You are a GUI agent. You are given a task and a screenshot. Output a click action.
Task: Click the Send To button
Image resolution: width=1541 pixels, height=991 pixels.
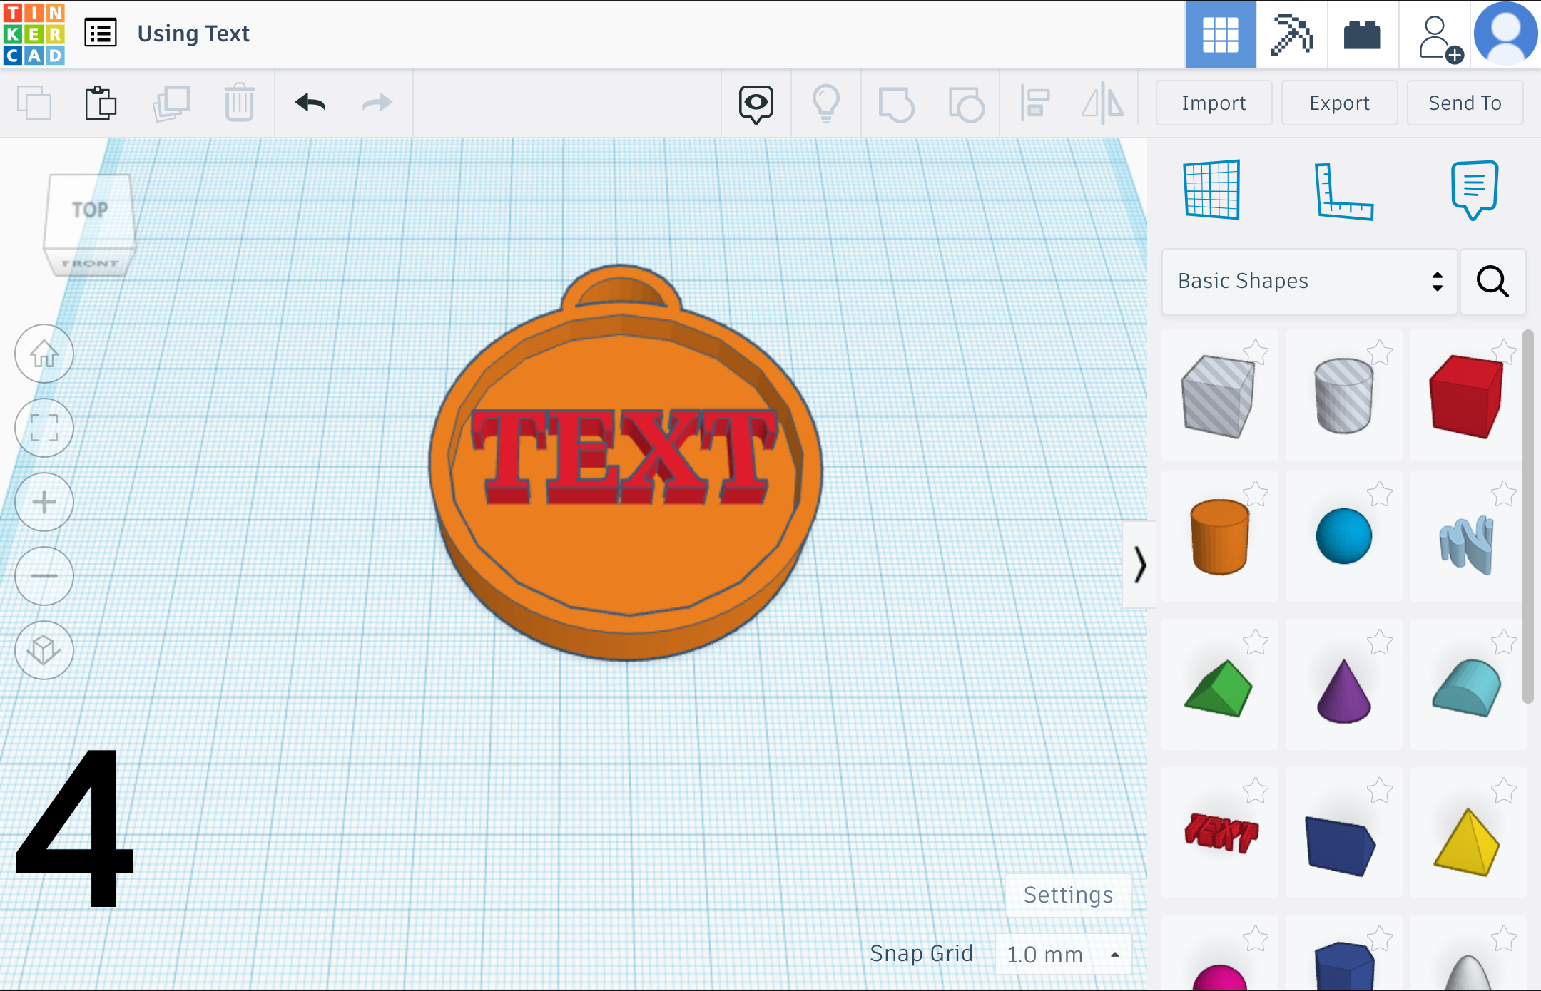click(x=1465, y=103)
